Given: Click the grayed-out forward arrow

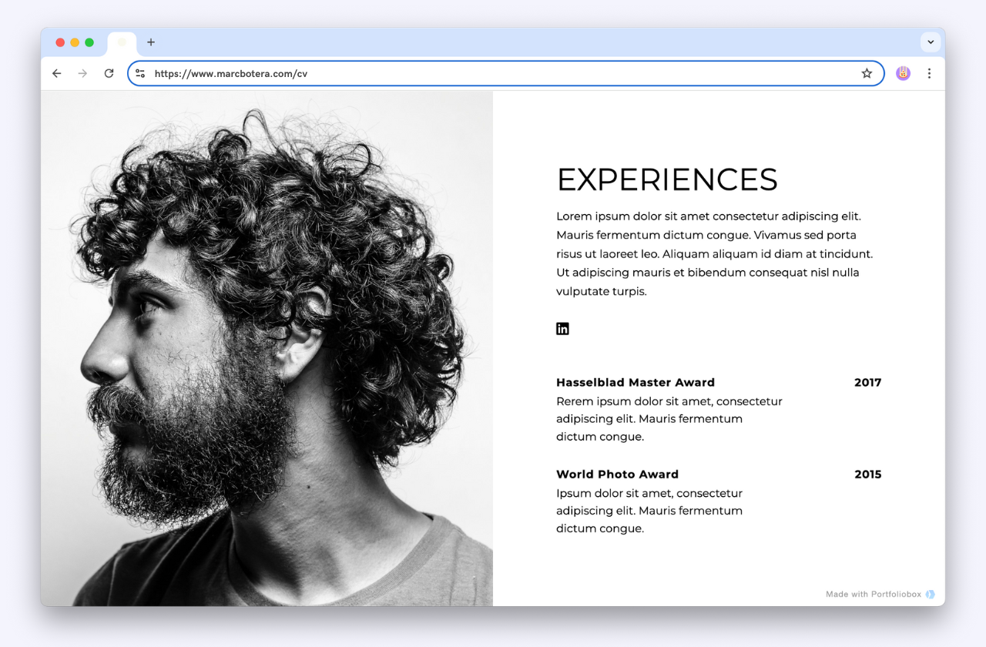Looking at the screenshot, I should pos(82,73).
